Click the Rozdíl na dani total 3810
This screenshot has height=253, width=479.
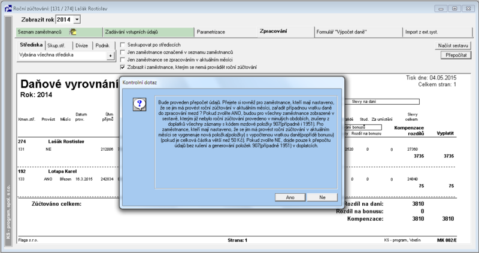click(418, 204)
